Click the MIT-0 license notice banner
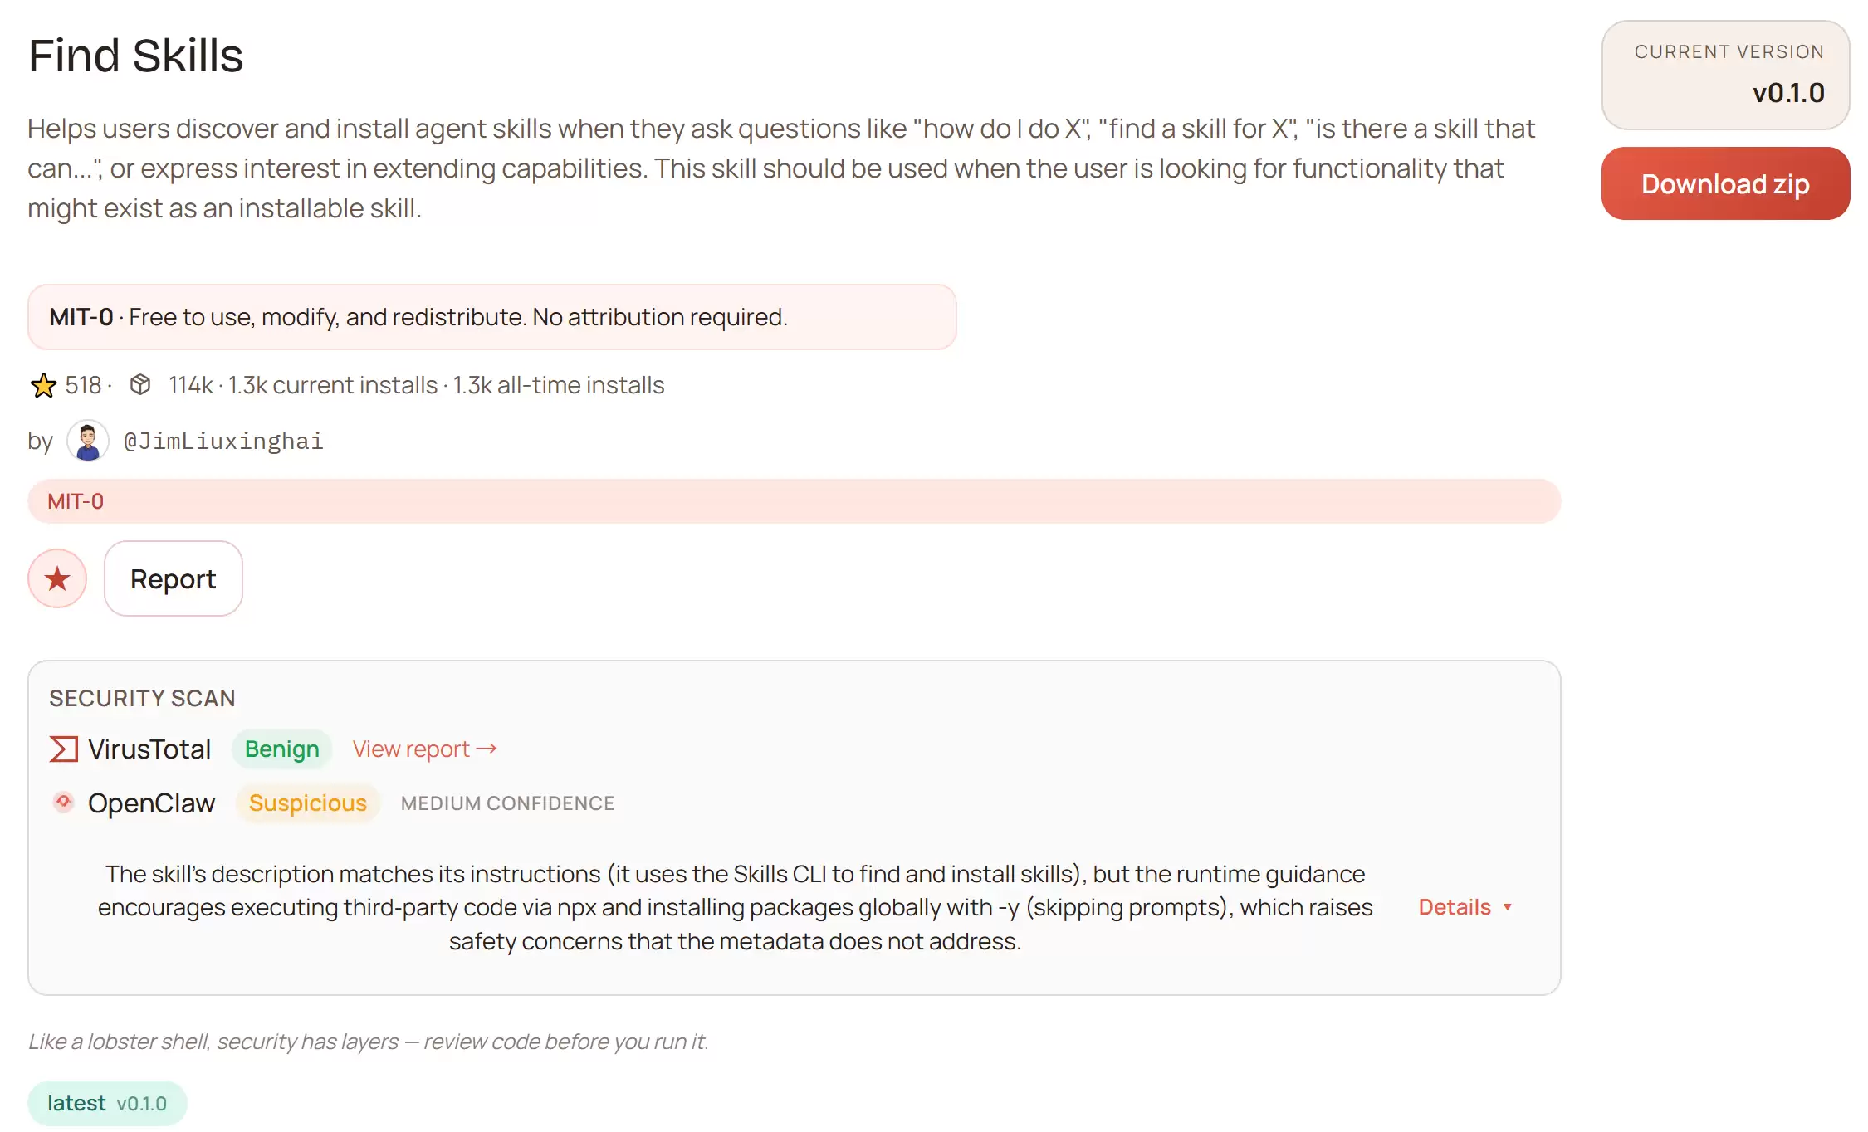 [x=491, y=317]
